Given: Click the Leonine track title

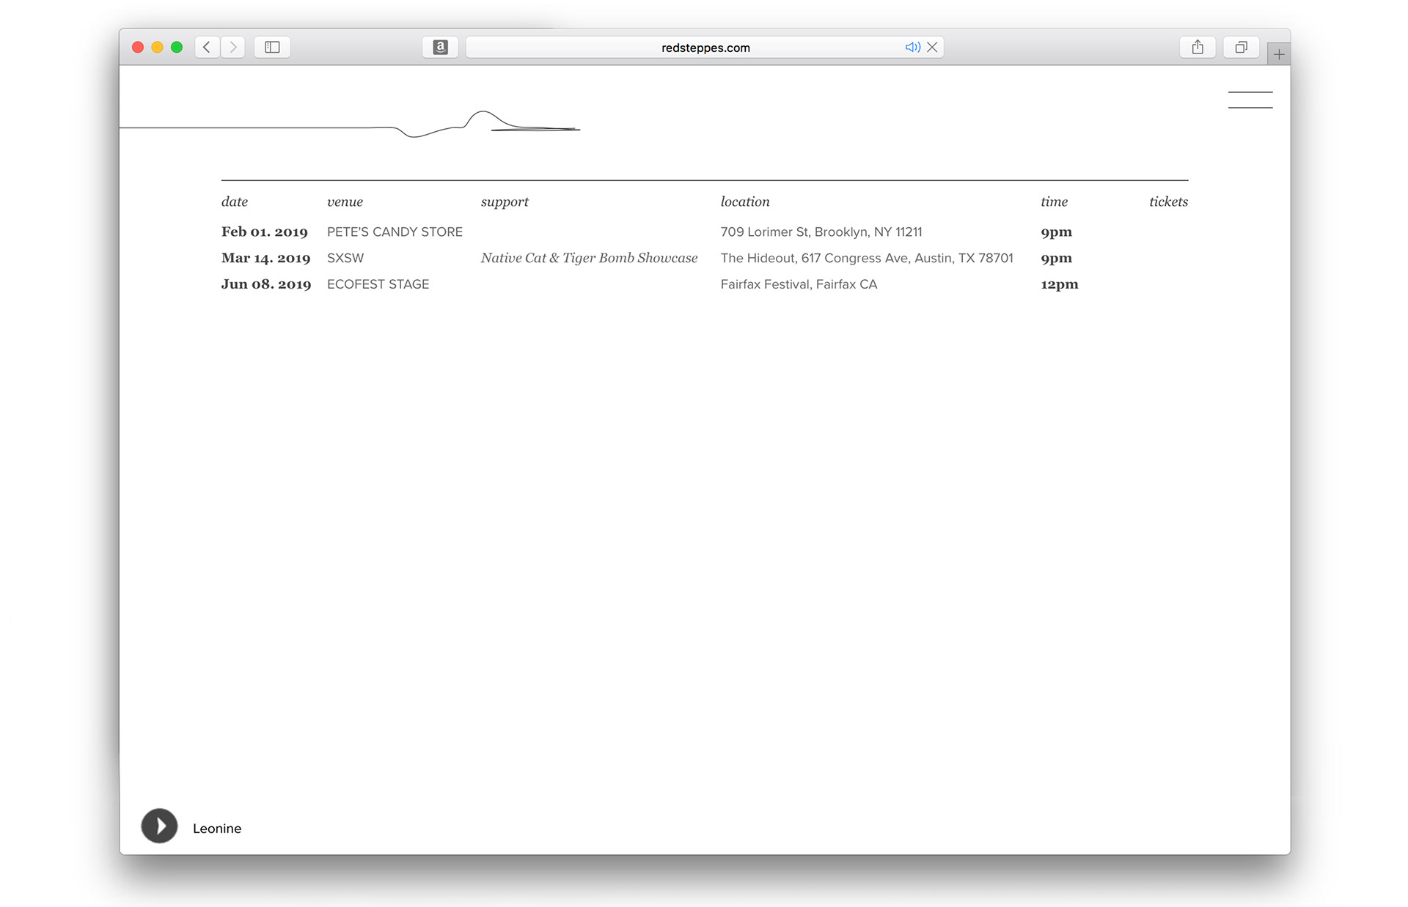Looking at the screenshot, I should tap(217, 829).
